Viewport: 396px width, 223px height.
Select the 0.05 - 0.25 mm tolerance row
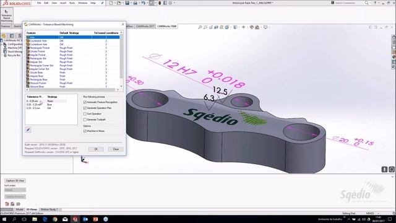coord(46,105)
